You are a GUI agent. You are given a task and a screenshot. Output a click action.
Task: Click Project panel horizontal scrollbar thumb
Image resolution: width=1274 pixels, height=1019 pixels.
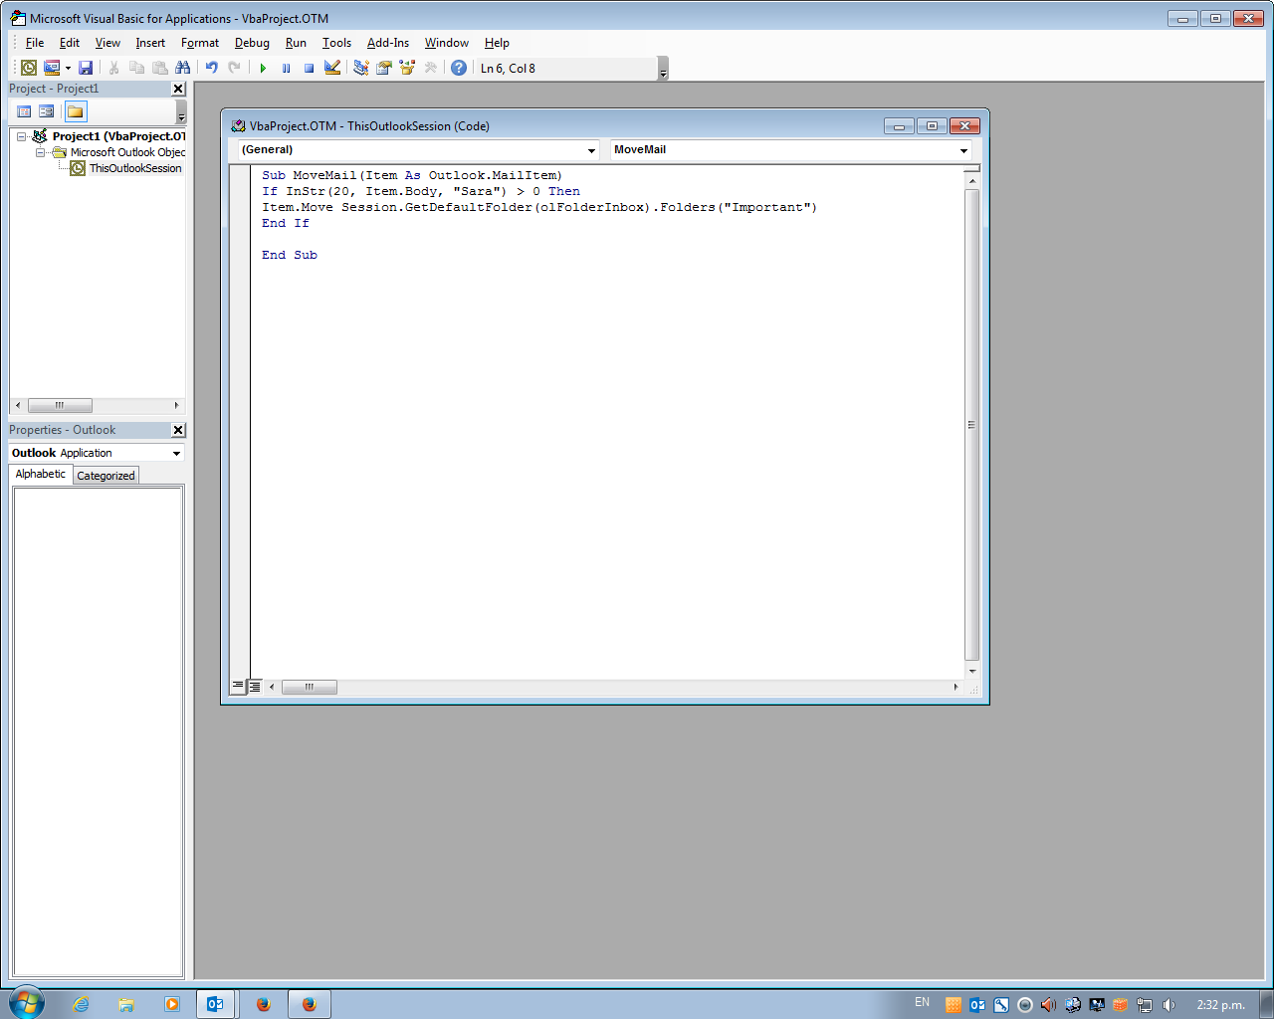pyautogui.click(x=60, y=405)
